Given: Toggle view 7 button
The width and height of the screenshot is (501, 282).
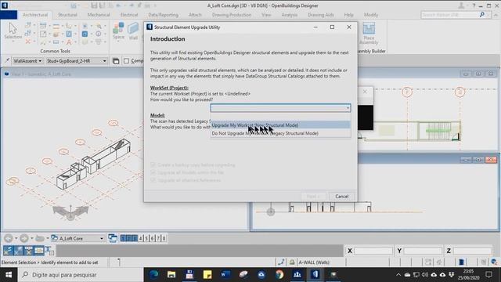Looking at the screenshot, I should pyautogui.click(x=158, y=238).
